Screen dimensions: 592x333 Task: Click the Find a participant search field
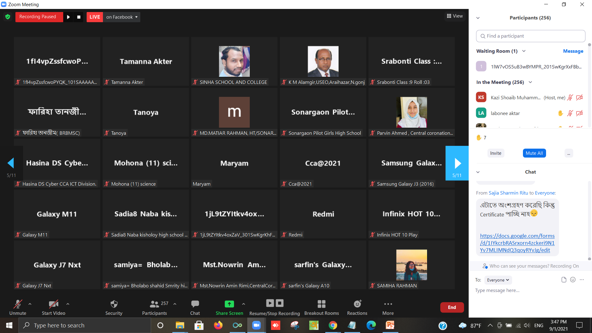531,36
